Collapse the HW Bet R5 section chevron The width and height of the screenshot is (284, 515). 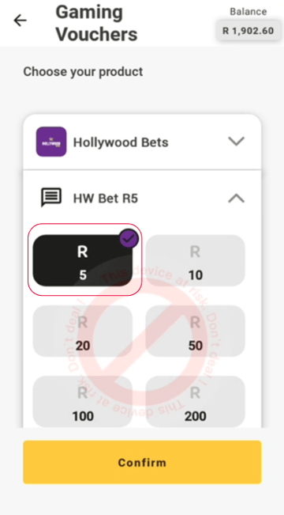(x=236, y=198)
